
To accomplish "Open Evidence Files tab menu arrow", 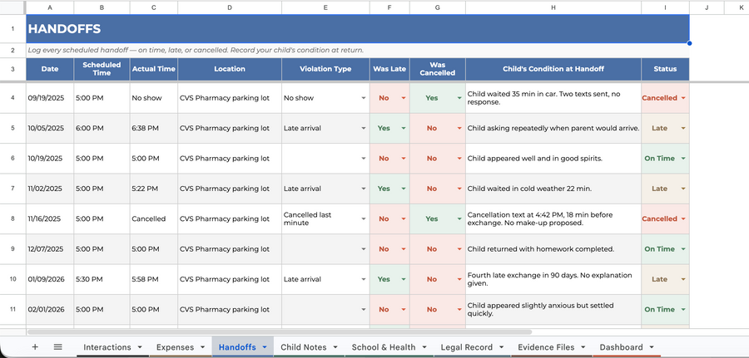I will coord(583,347).
